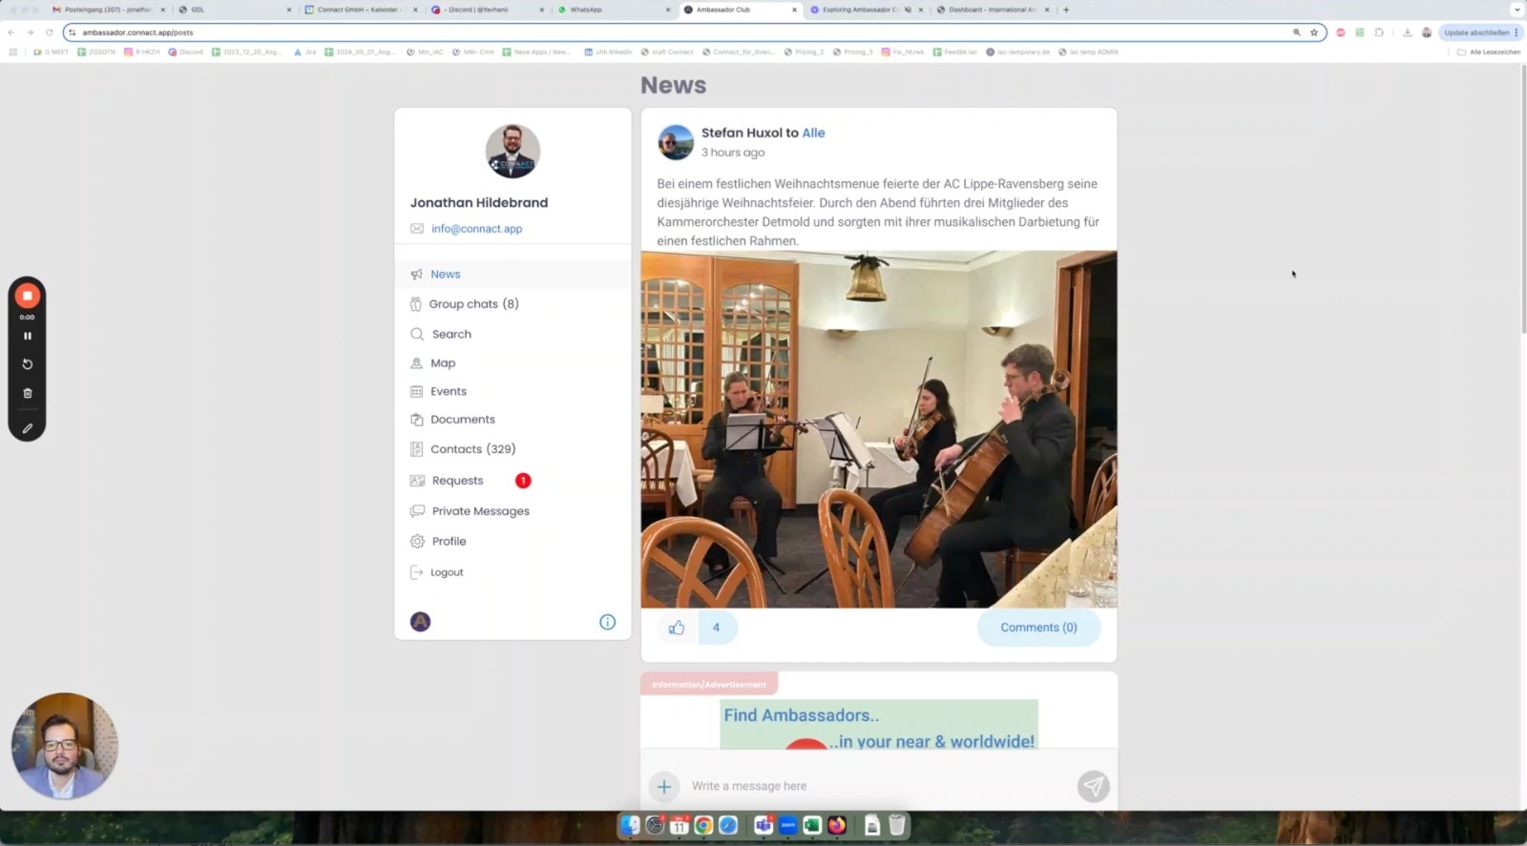
Task: Click the info@connact.app email link
Action: (x=476, y=229)
